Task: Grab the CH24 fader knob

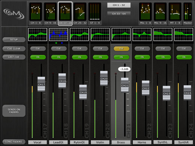Action: [188, 93]
